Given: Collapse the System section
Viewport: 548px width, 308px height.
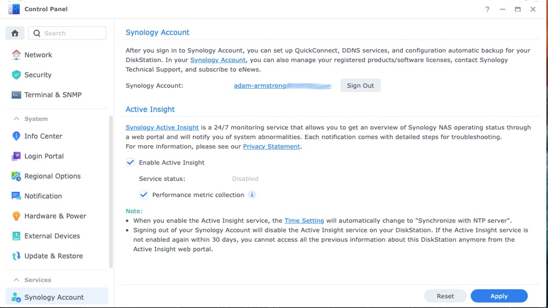Looking at the screenshot, I should [x=16, y=119].
